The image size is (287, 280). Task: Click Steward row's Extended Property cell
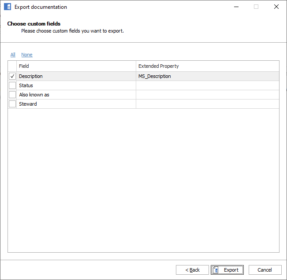(x=207, y=104)
